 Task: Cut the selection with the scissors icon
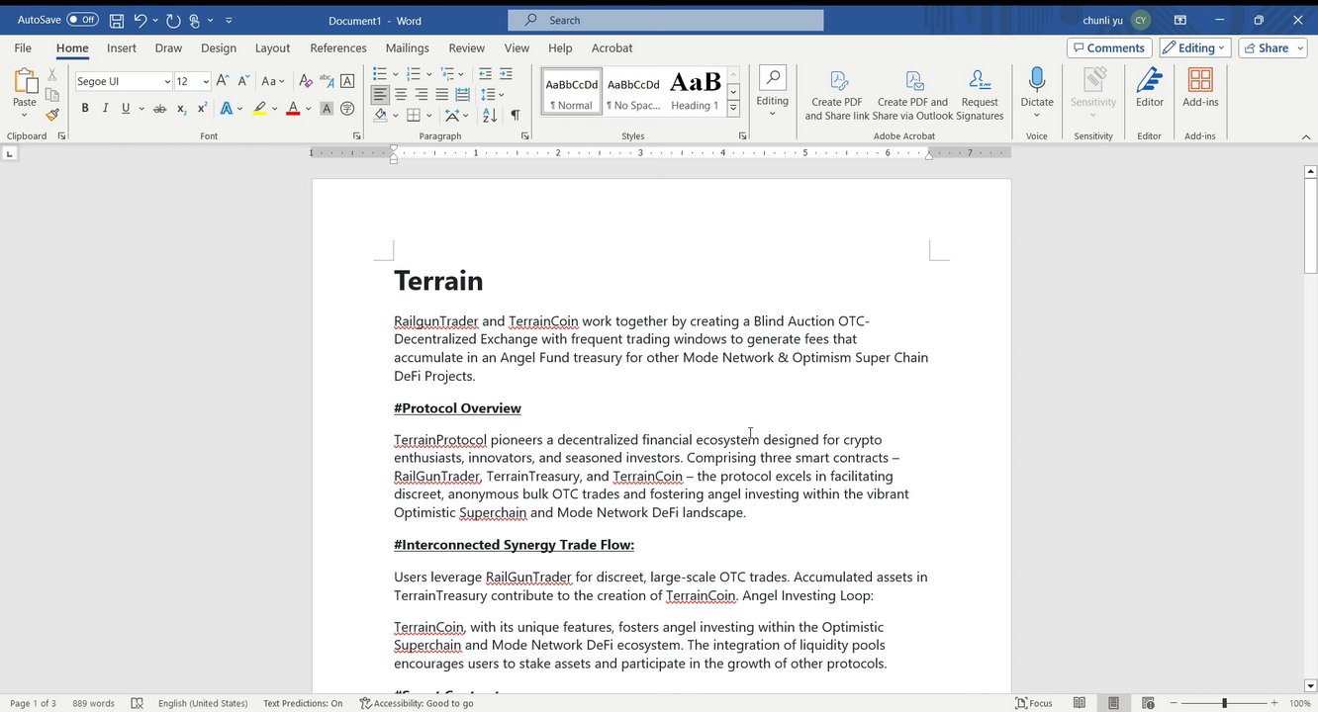coord(52,75)
